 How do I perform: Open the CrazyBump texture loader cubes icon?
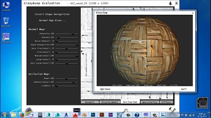point(29,110)
